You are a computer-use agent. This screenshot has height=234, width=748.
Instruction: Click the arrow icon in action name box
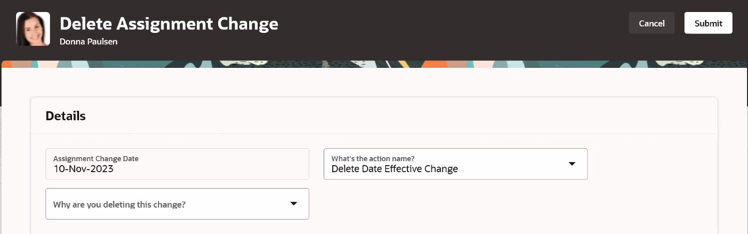point(572,164)
